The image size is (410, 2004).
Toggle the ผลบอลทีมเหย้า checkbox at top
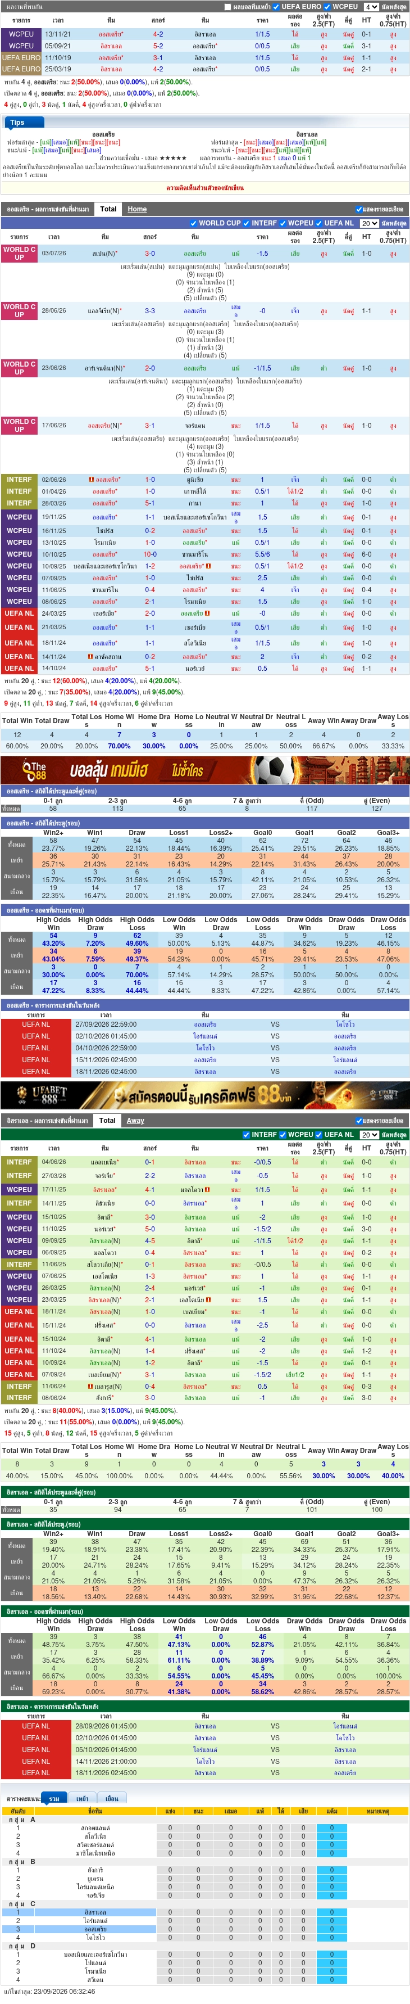pyautogui.click(x=227, y=6)
